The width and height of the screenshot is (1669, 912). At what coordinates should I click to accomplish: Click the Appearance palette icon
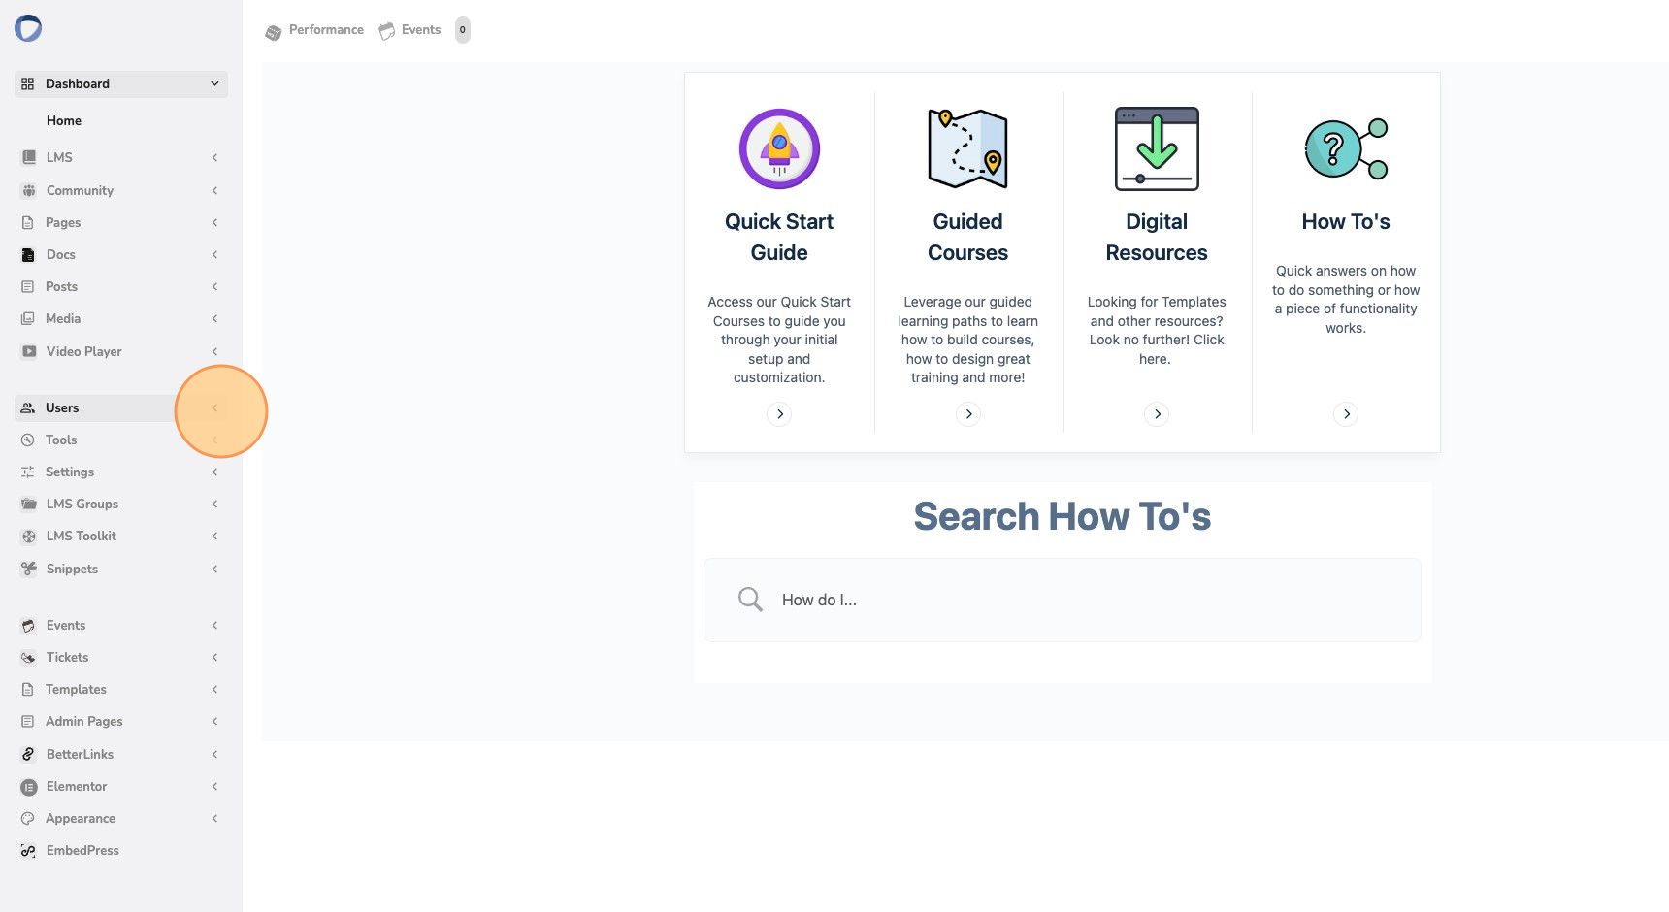27,818
